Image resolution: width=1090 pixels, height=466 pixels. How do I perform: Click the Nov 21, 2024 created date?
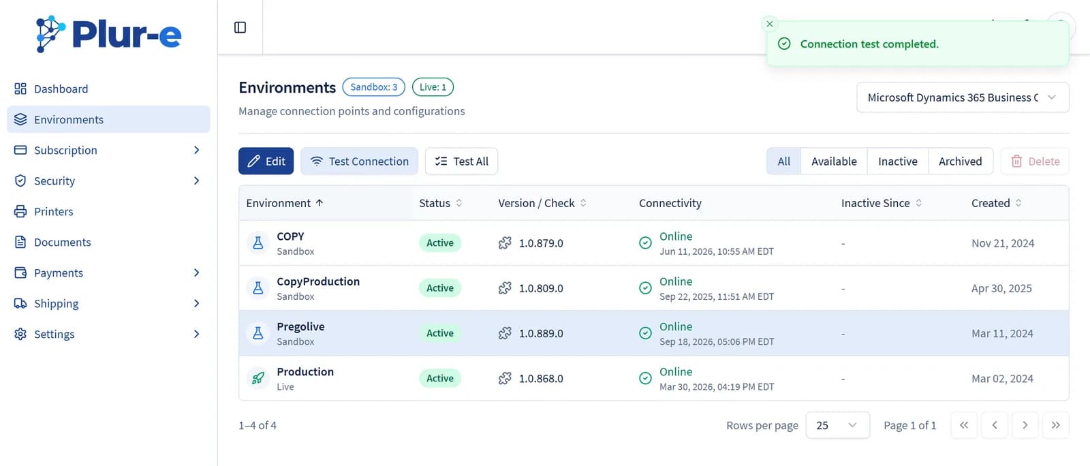tap(1003, 243)
